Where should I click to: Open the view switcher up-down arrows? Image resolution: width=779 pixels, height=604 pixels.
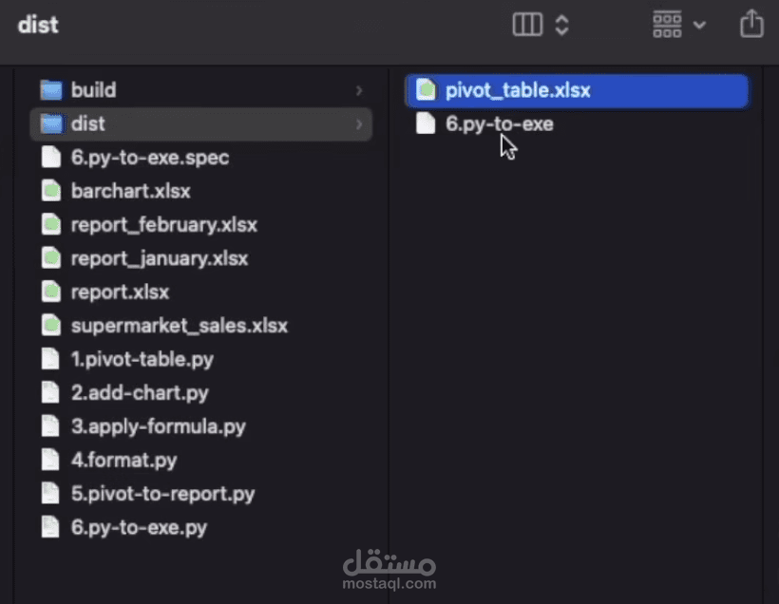(x=561, y=25)
